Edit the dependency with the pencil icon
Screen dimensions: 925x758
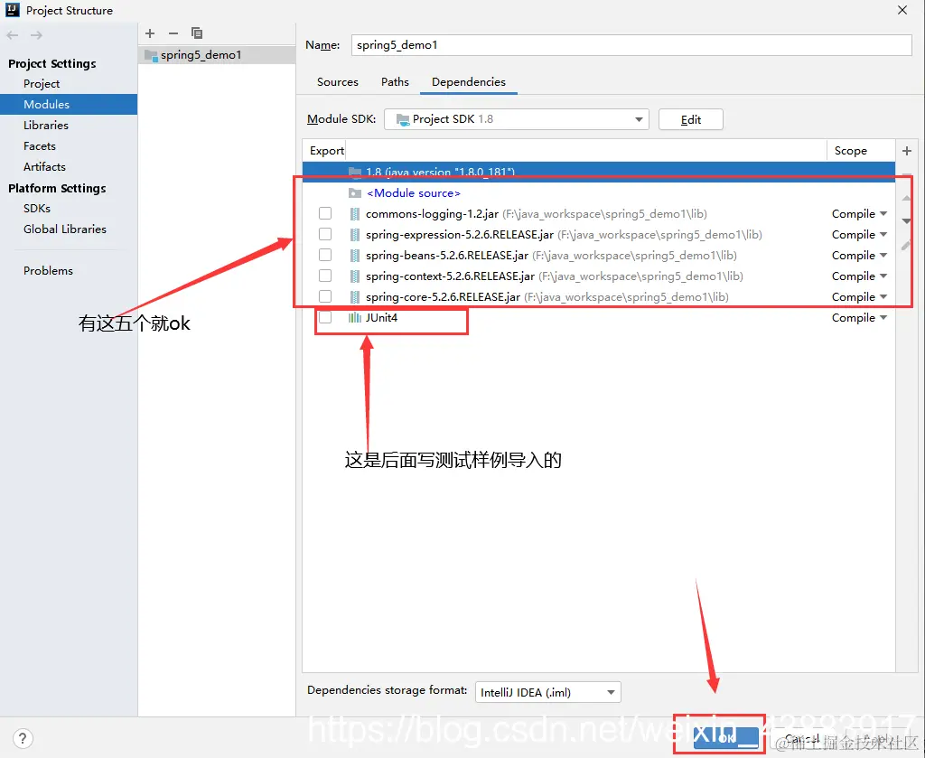pos(906,245)
